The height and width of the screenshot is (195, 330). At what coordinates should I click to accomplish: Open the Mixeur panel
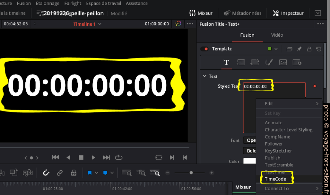201,13
